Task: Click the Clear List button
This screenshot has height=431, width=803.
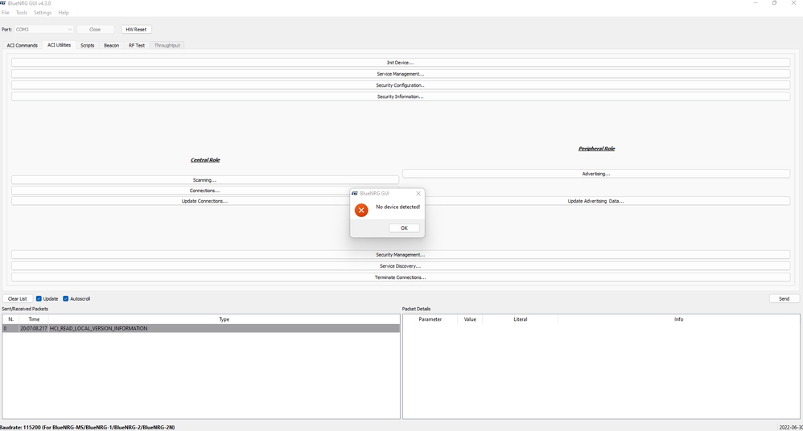Action: click(x=18, y=299)
